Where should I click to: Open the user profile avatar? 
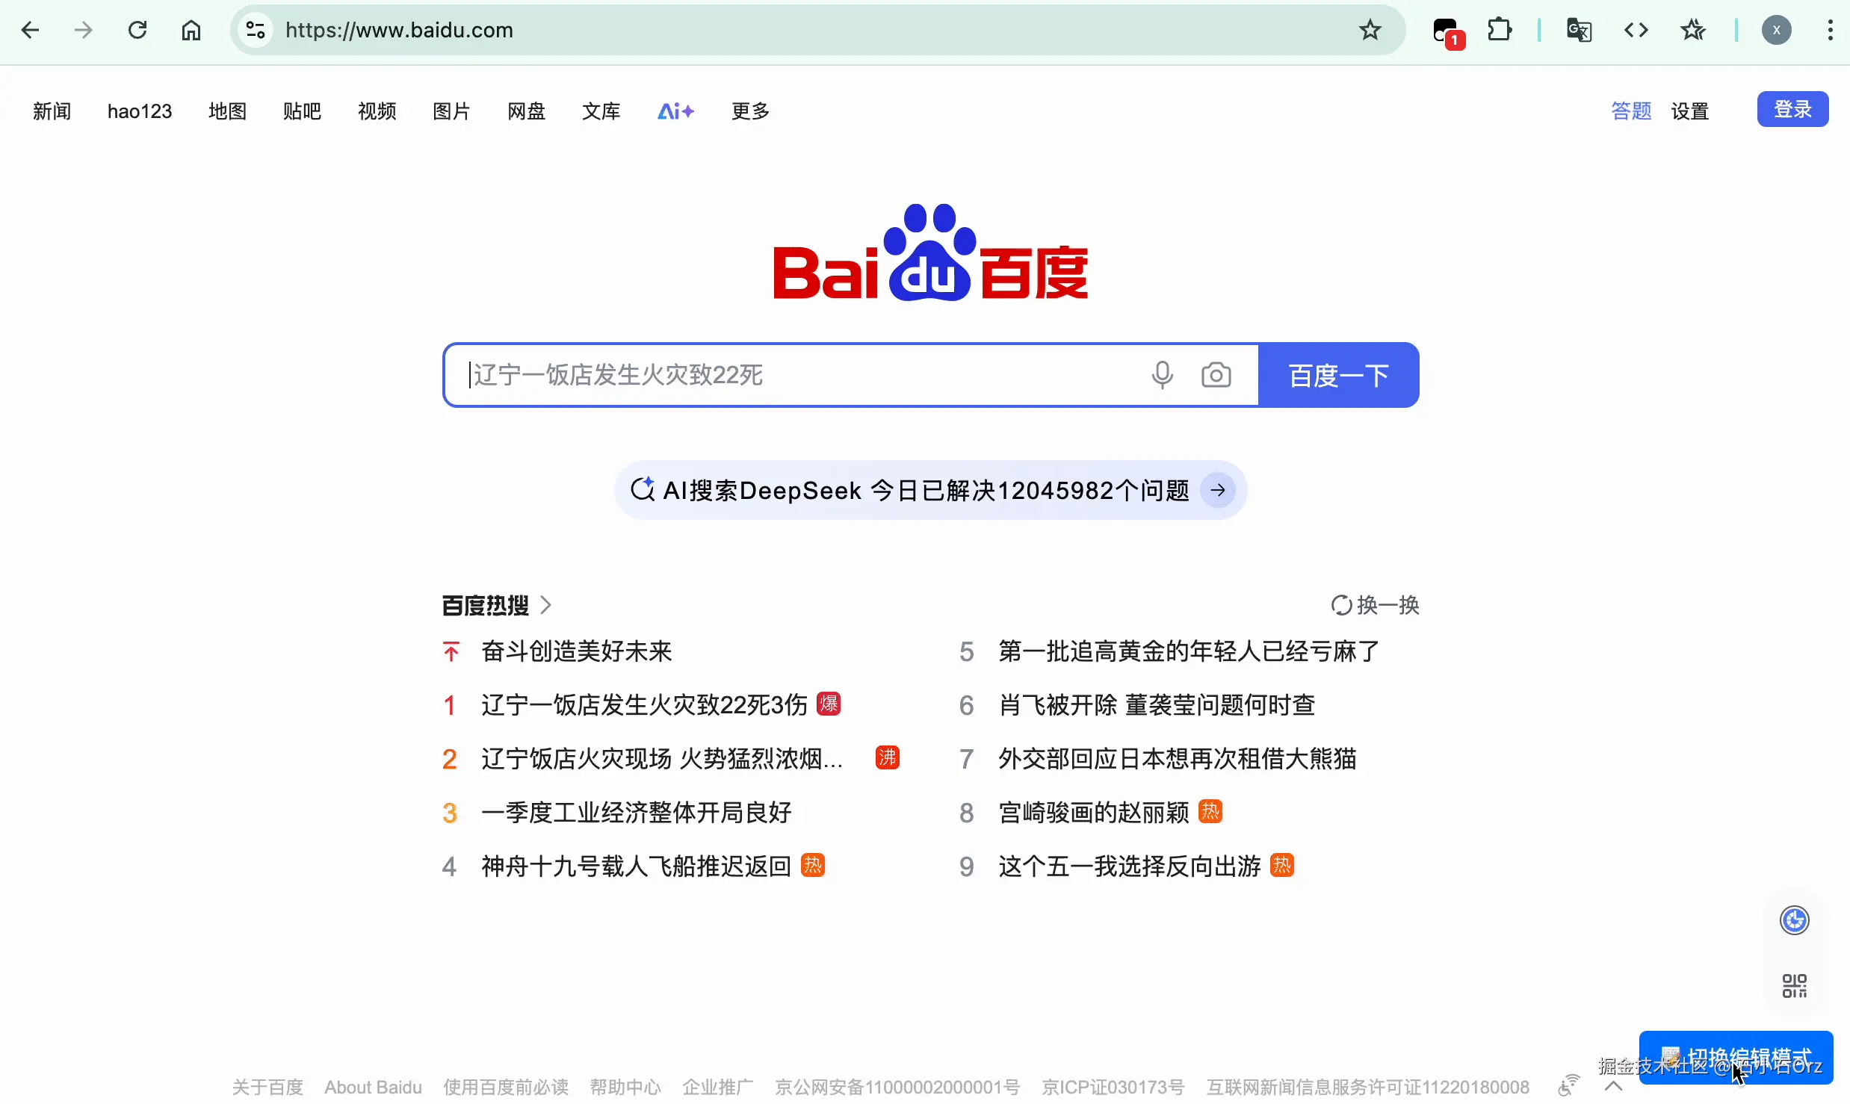coord(1777,30)
